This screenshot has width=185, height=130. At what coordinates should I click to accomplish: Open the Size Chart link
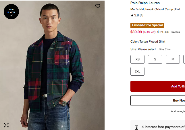(165, 49)
